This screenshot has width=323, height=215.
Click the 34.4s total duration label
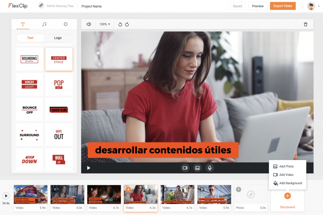pos(6,203)
